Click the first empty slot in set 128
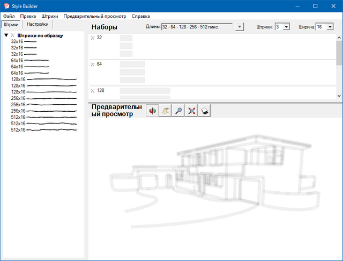Image resolution: width=343 pixels, height=261 pixels. 145,91
